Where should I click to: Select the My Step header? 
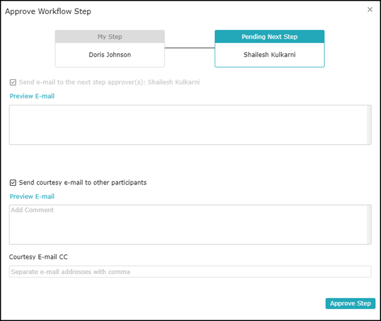[110, 37]
